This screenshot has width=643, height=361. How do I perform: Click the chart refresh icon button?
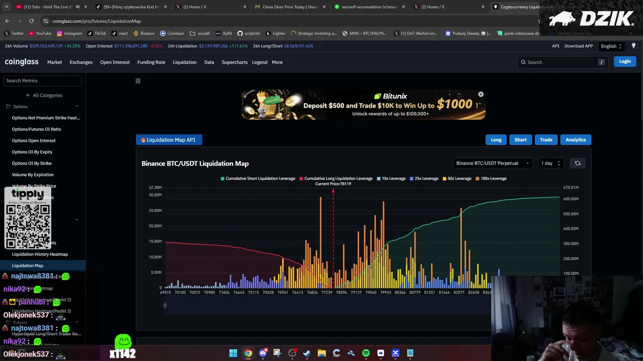(x=578, y=163)
